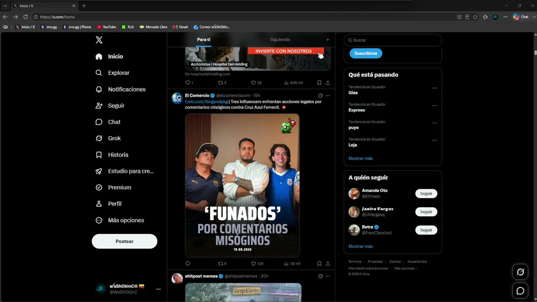
Task: Select the Inicio / X browser tab
Action: click(44, 6)
